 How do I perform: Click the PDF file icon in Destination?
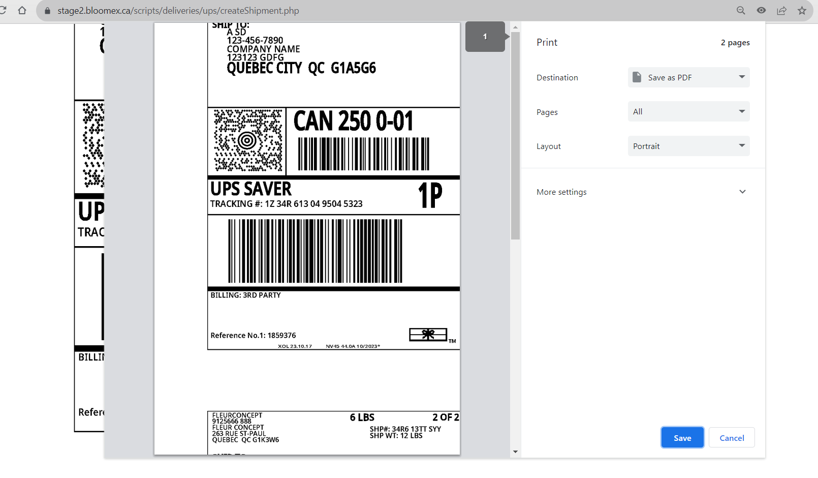(637, 77)
